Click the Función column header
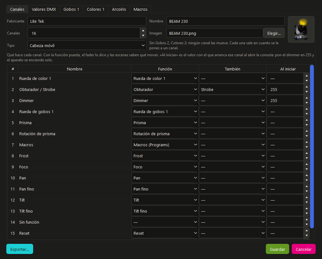Viewport: 322px width, 259px height. [x=165, y=69]
